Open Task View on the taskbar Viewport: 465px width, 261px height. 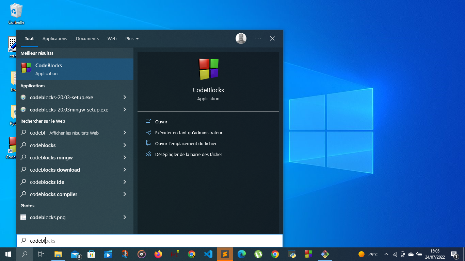pyautogui.click(x=41, y=254)
